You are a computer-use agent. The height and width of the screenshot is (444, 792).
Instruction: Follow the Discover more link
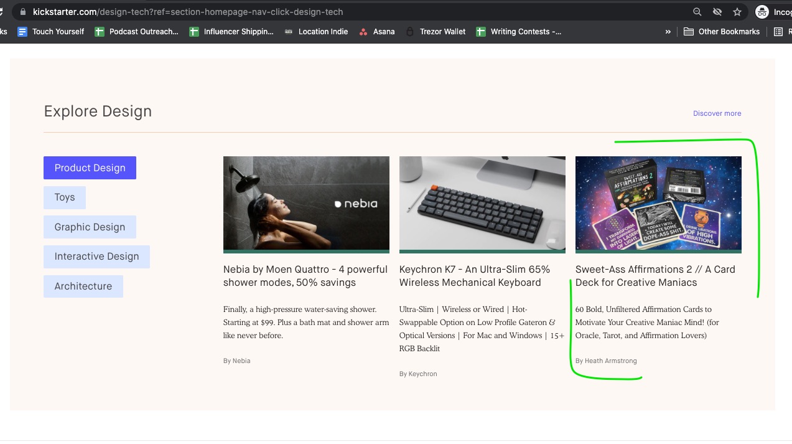717,113
